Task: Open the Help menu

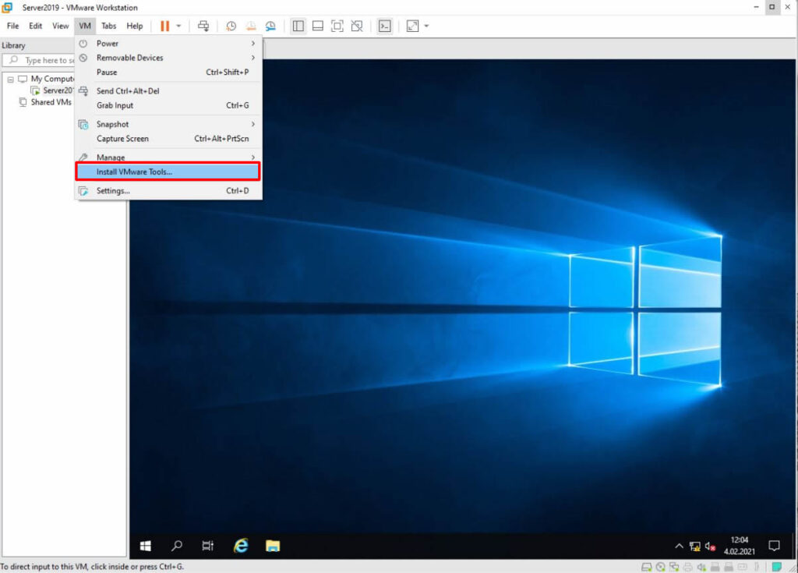Action: coord(134,26)
